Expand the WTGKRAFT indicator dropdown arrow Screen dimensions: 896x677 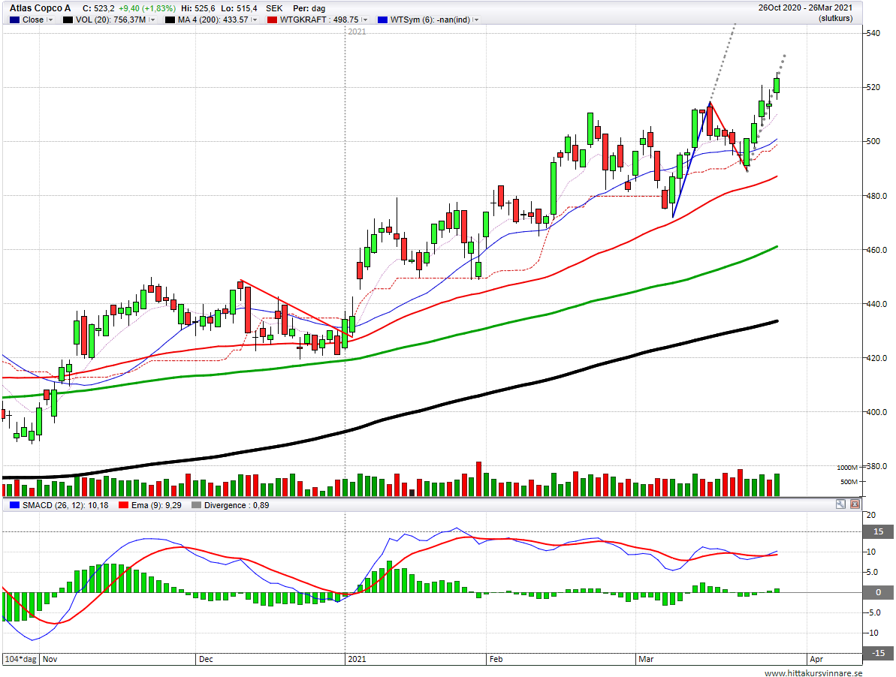365,20
